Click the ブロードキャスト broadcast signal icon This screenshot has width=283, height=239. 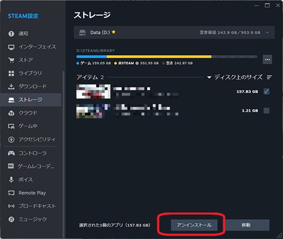[11, 206]
